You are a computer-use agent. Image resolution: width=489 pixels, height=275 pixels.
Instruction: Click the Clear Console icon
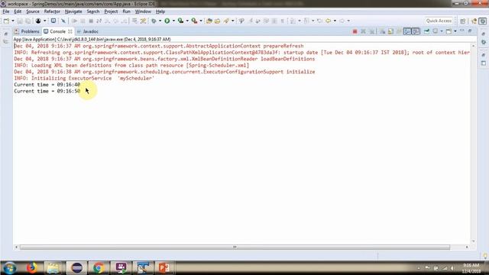(382, 31)
